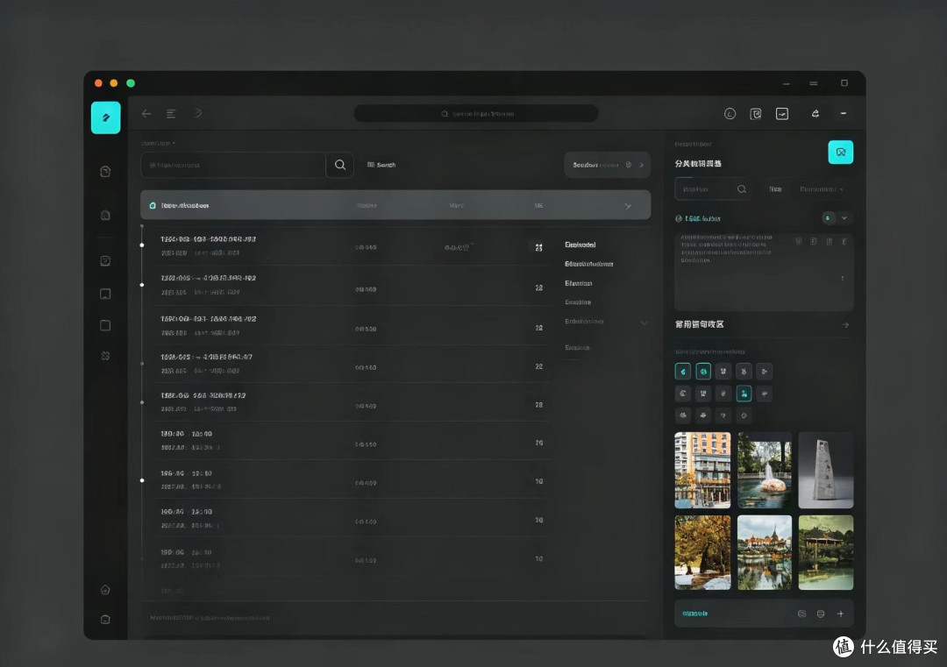947x667 pixels.
Task: Click the arrow beside the 常用 section heading
Action: 845,325
